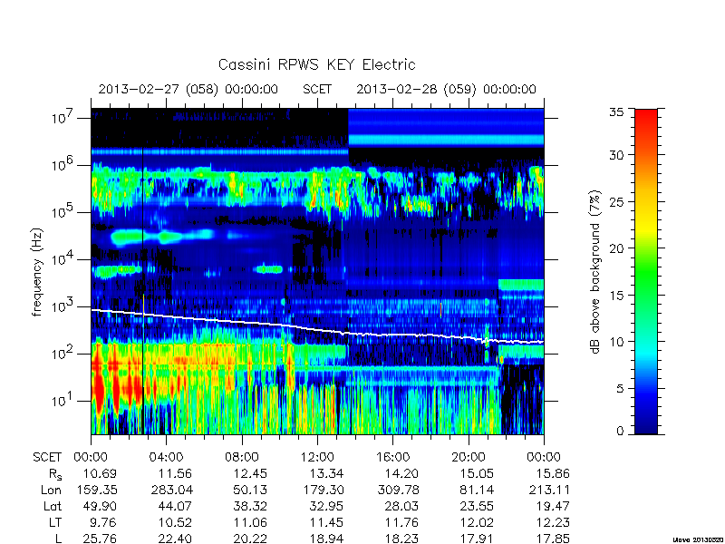Click the LT value 10.52
Viewport: 725px width, 544px height.
(175, 523)
